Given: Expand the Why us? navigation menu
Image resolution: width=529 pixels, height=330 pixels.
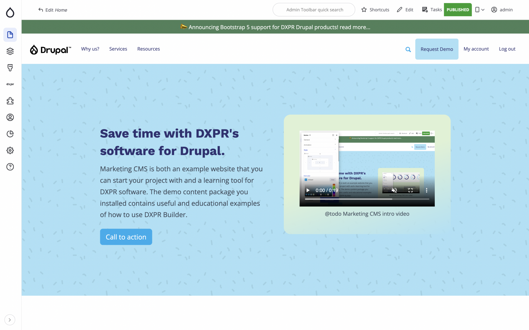Looking at the screenshot, I should (90, 49).
